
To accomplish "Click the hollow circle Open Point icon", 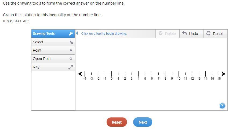I will pyautogui.click(x=71, y=59).
